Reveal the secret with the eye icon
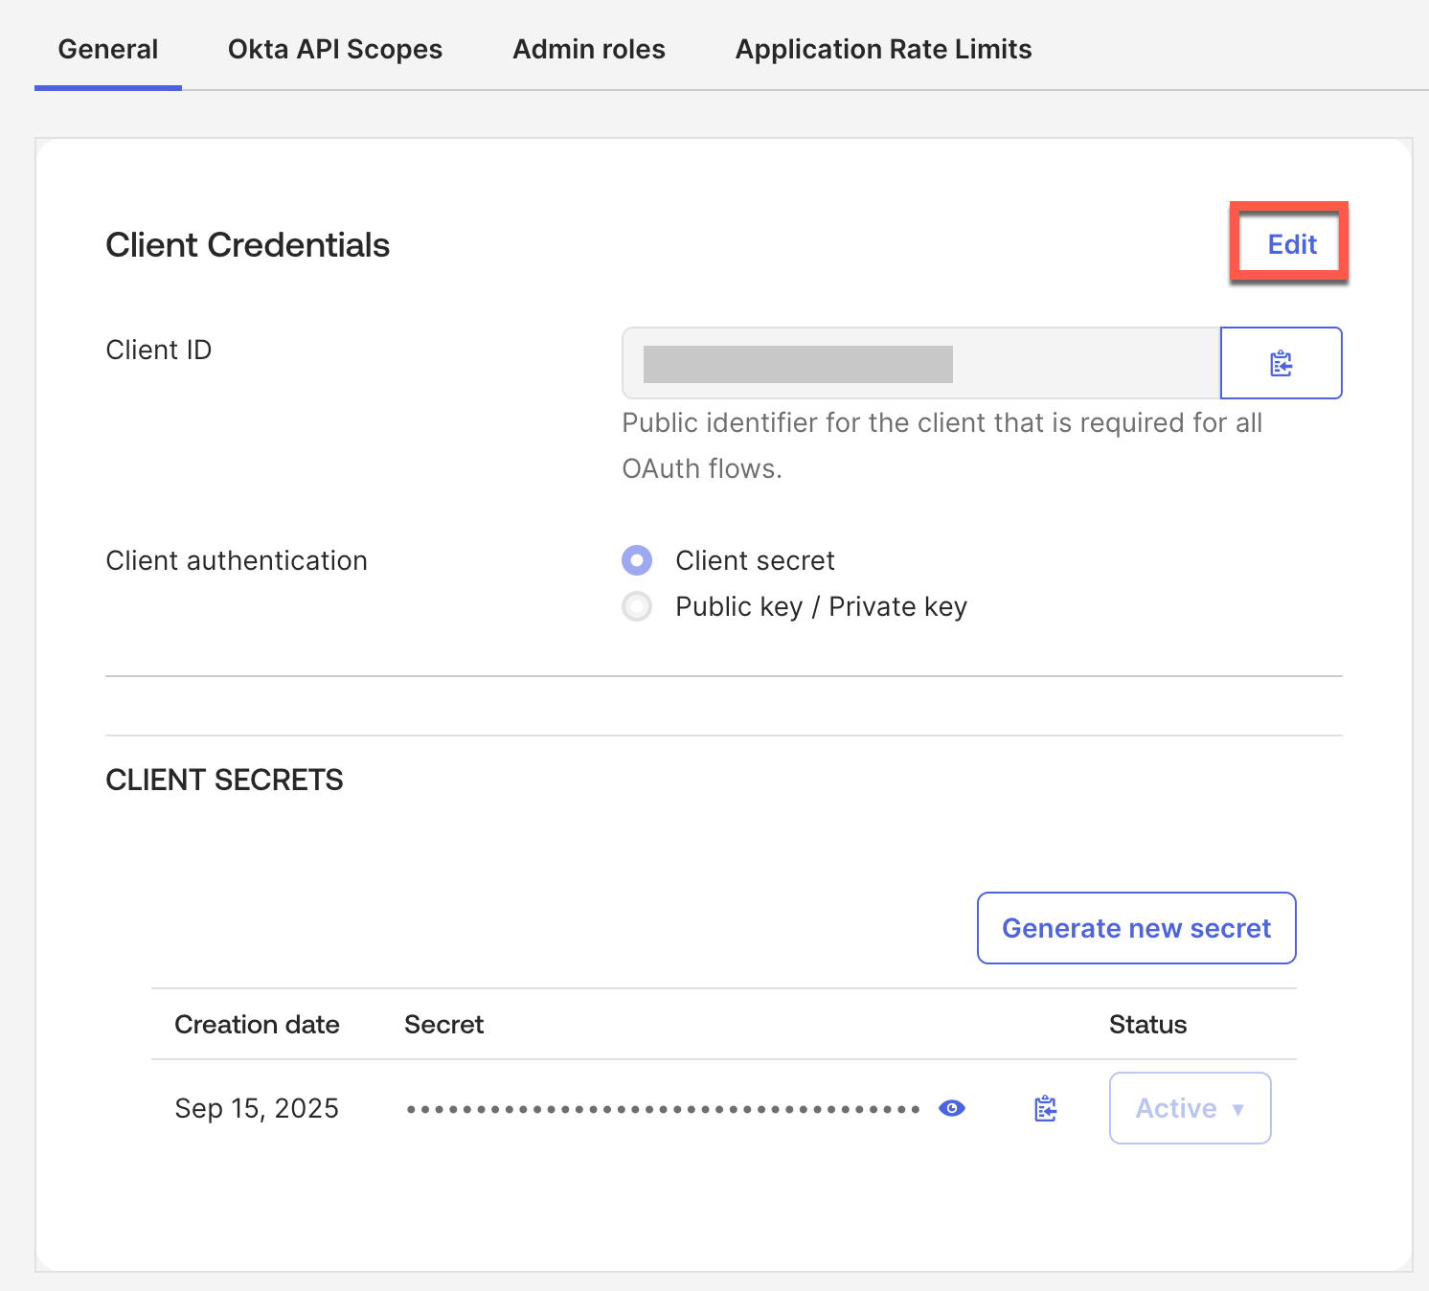Viewport: 1429px width, 1291px height. (952, 1108)
